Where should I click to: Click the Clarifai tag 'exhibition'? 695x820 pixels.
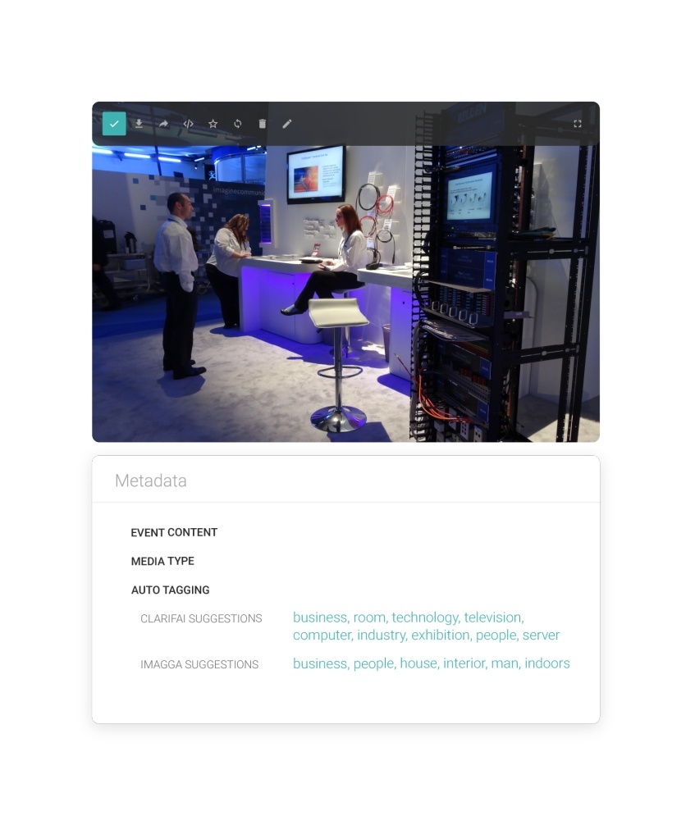click(441, 635)
